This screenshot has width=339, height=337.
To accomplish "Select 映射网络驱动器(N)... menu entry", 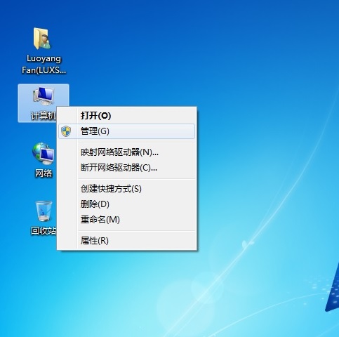I will (x=126, y=152).
